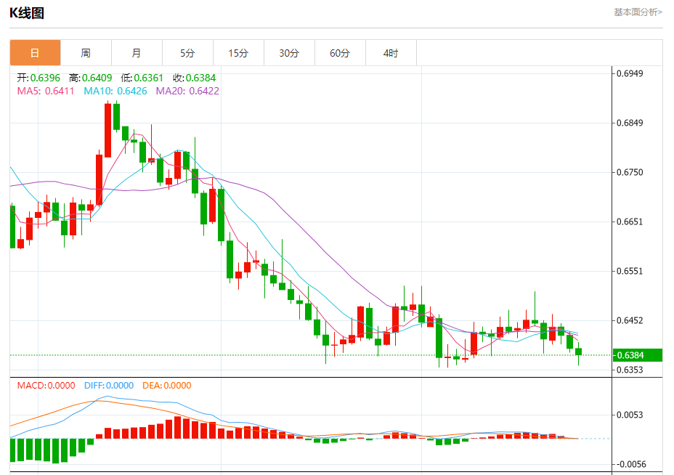
Task: Click the closing price 0.6384 value
Action: [200, 78]
